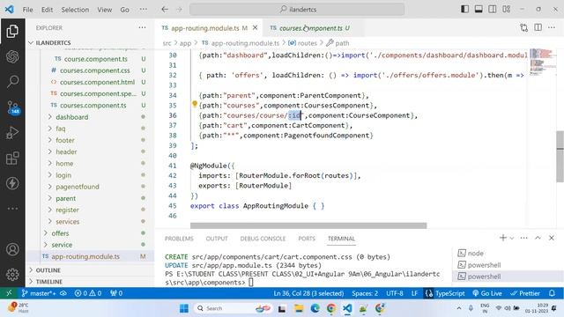Switch to the Problems panel tab
This screenshot has height=317, width=564.
[179, 239]
